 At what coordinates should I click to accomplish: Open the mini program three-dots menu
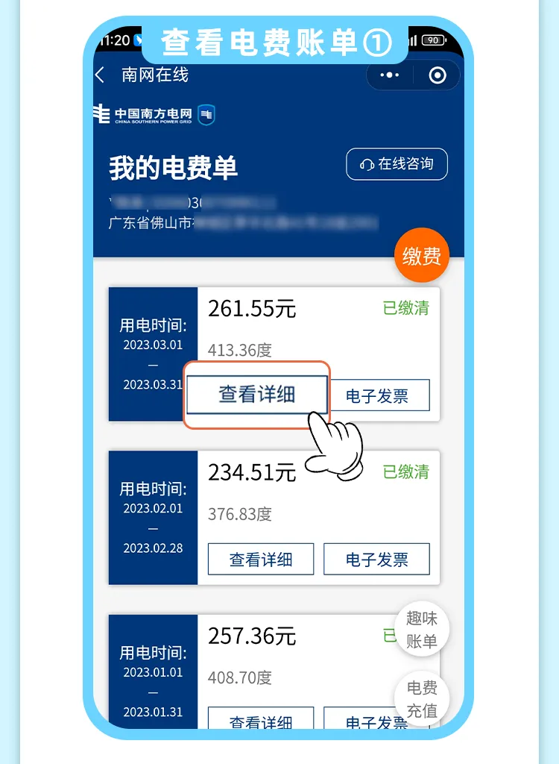pos(390,75)
